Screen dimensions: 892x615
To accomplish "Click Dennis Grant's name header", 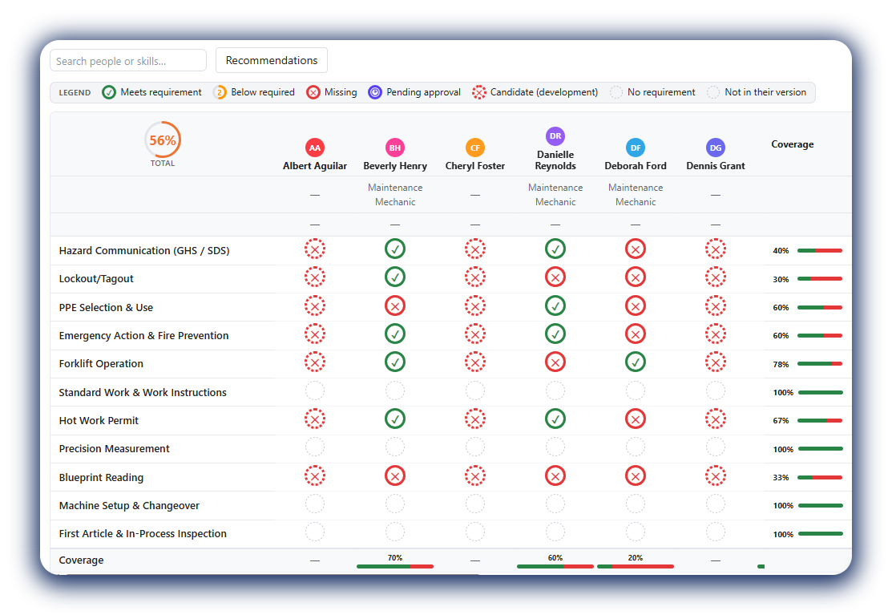I will [x=716, y=165].
